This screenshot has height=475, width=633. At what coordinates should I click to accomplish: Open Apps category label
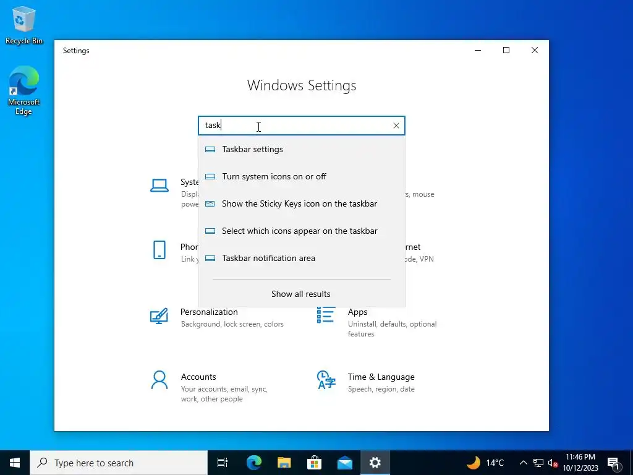358,312
